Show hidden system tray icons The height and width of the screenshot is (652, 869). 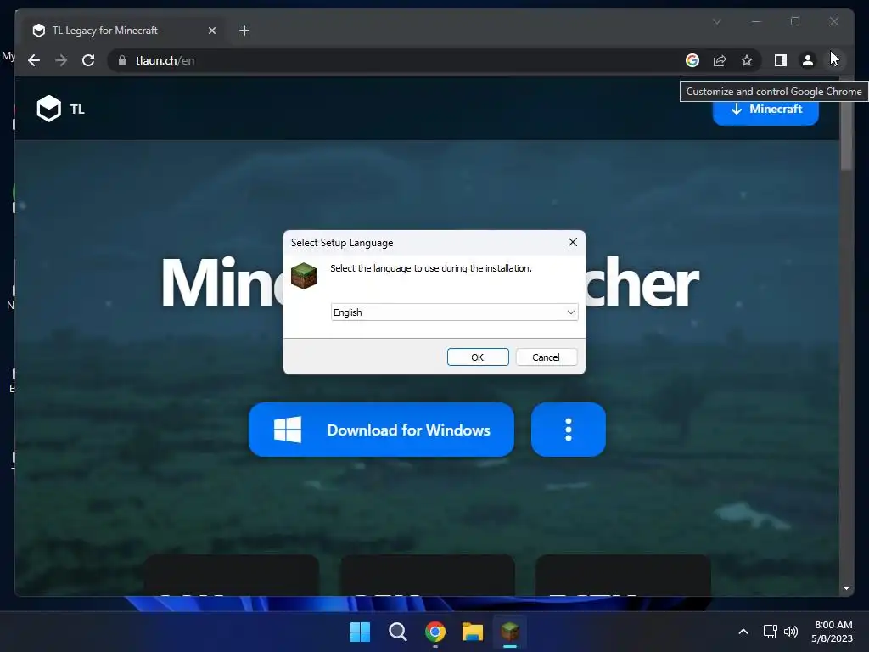click(743, 632)
